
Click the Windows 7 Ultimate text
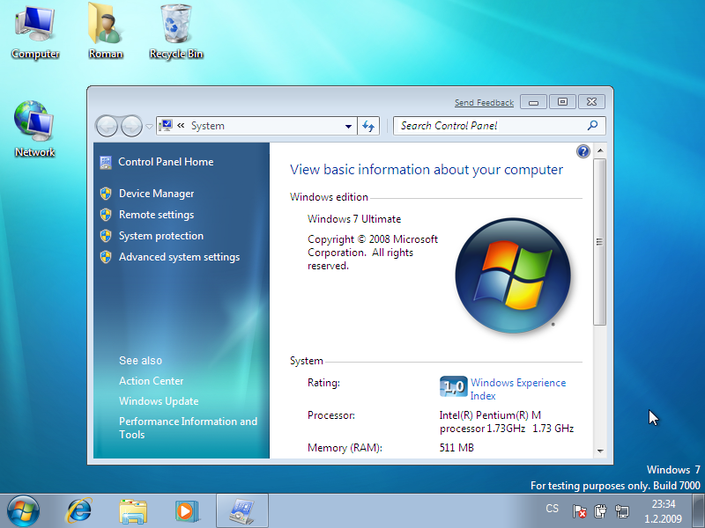point(354,219)
